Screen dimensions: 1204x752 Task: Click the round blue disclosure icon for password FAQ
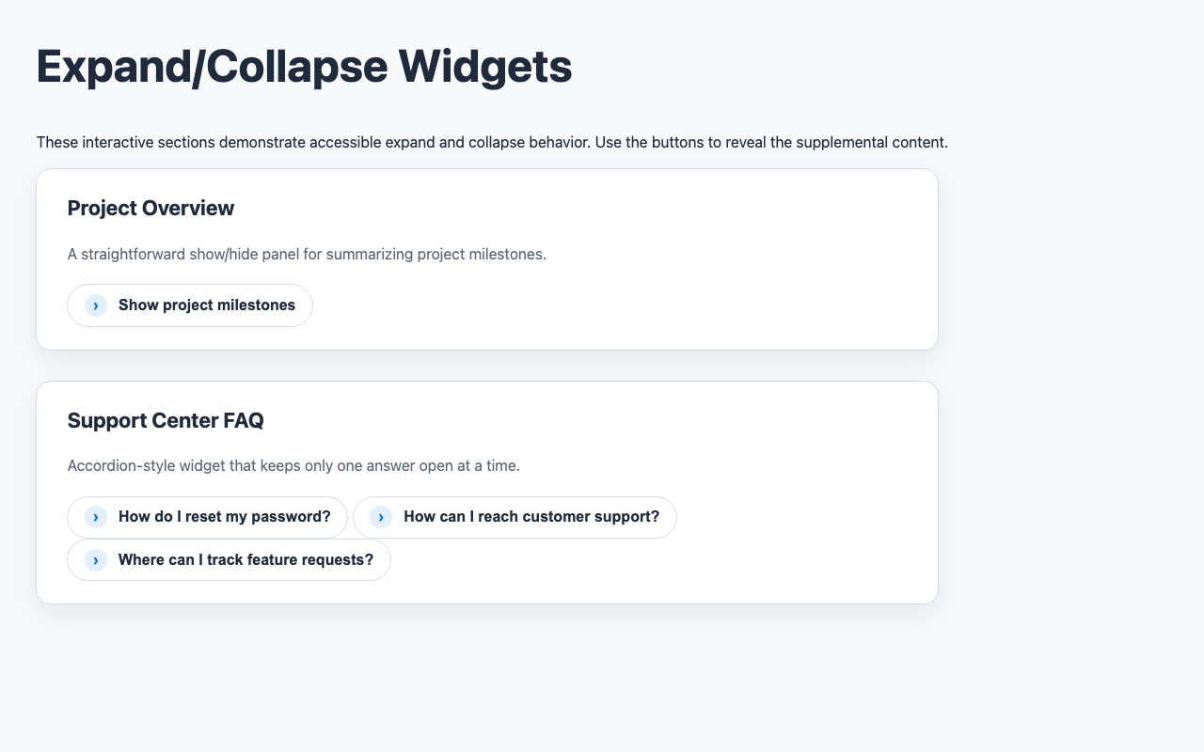tap(95, 517)
